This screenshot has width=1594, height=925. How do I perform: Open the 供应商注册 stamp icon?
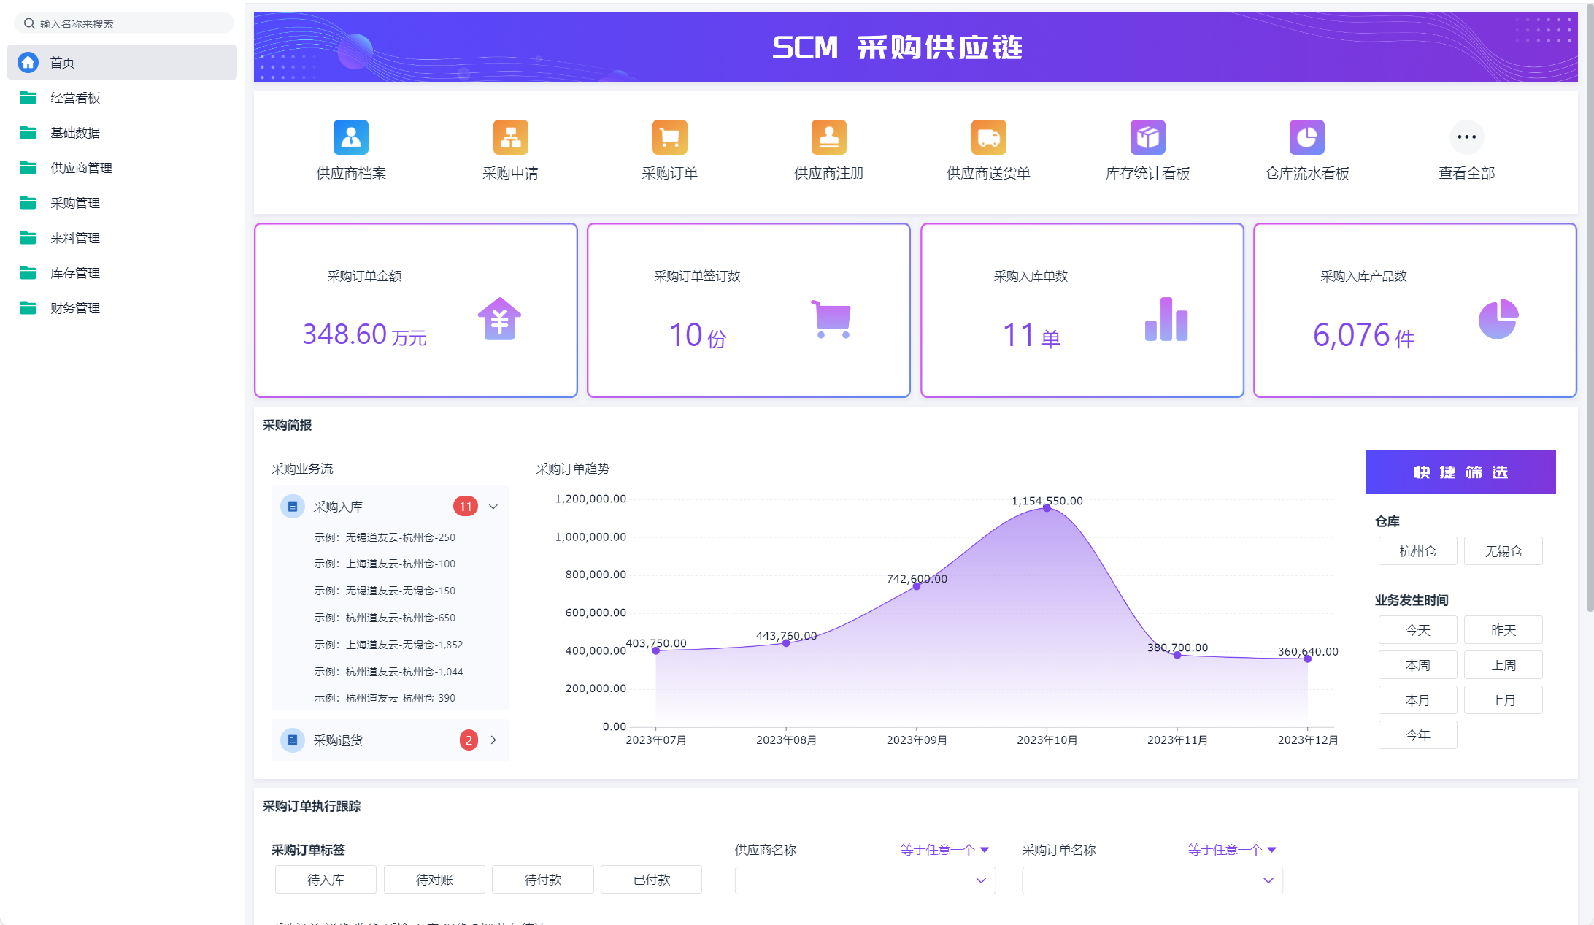click(x=829, y=137)
